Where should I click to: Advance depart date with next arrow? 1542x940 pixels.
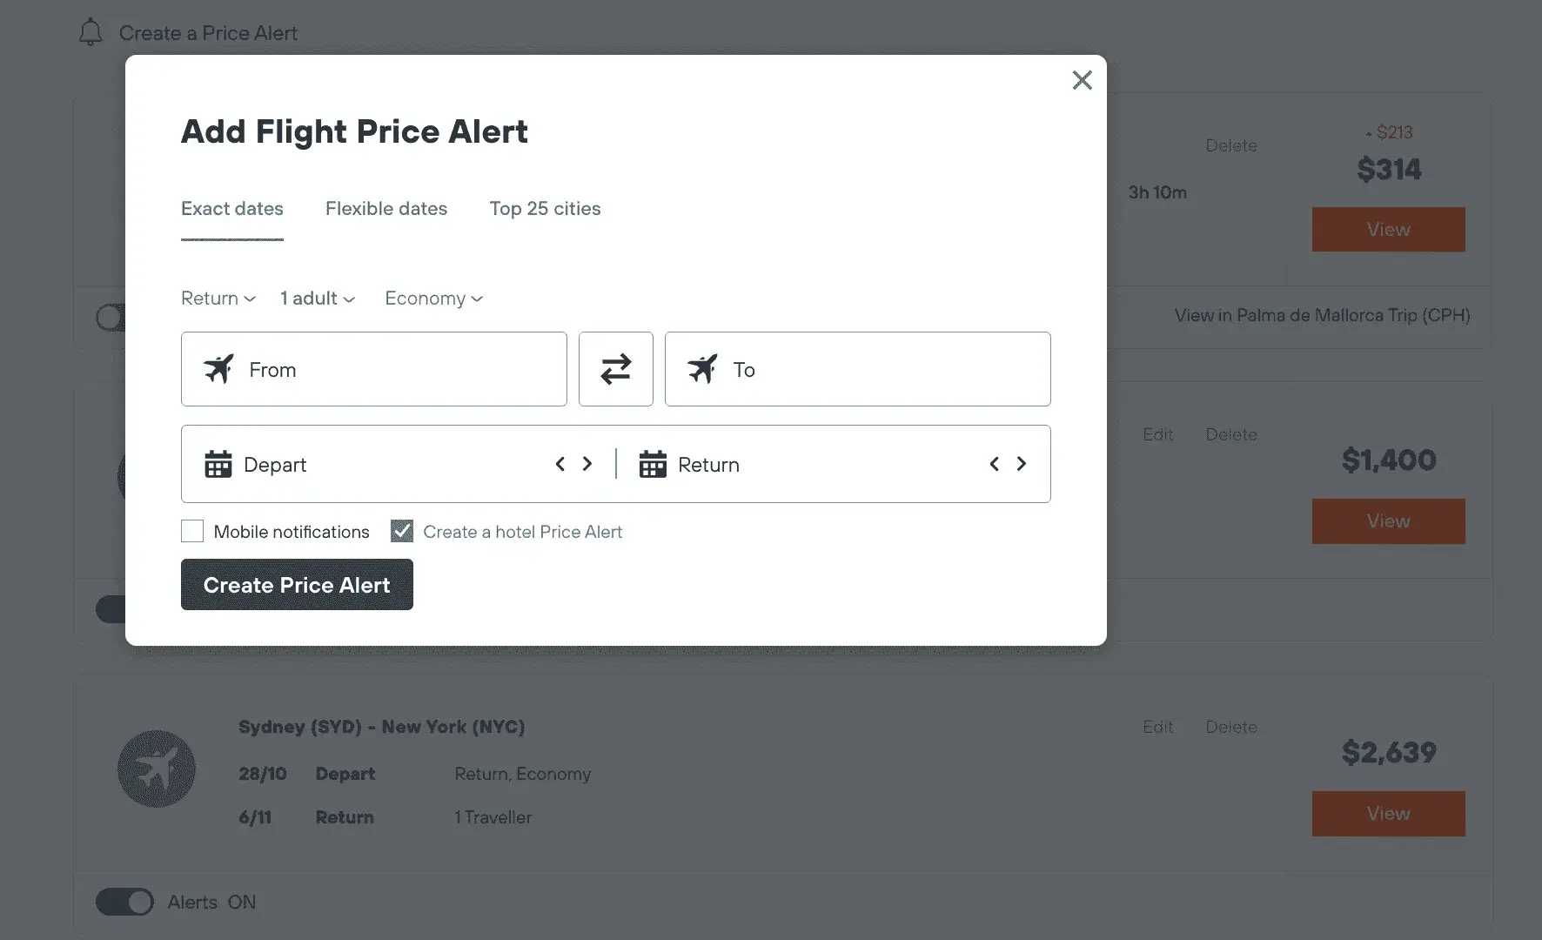pyautogui.click(x=587, y=464)
